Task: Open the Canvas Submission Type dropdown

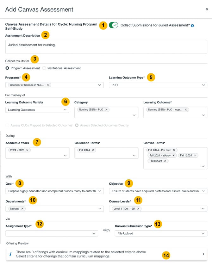Action: tap(161, 233)
